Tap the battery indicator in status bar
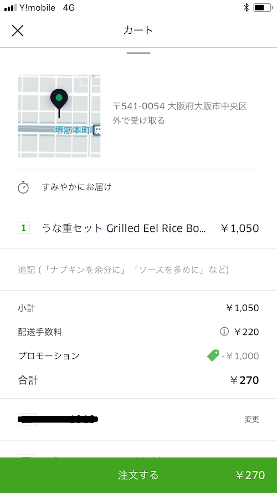Screen dimensions: 277x493 pos(263,8)
